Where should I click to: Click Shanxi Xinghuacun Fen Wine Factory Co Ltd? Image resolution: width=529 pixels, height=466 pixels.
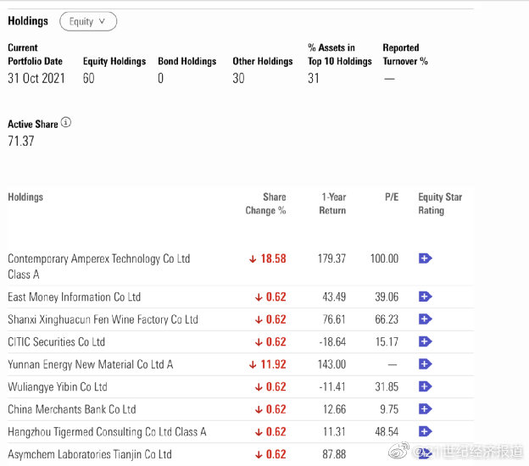[x=103, y=319]
